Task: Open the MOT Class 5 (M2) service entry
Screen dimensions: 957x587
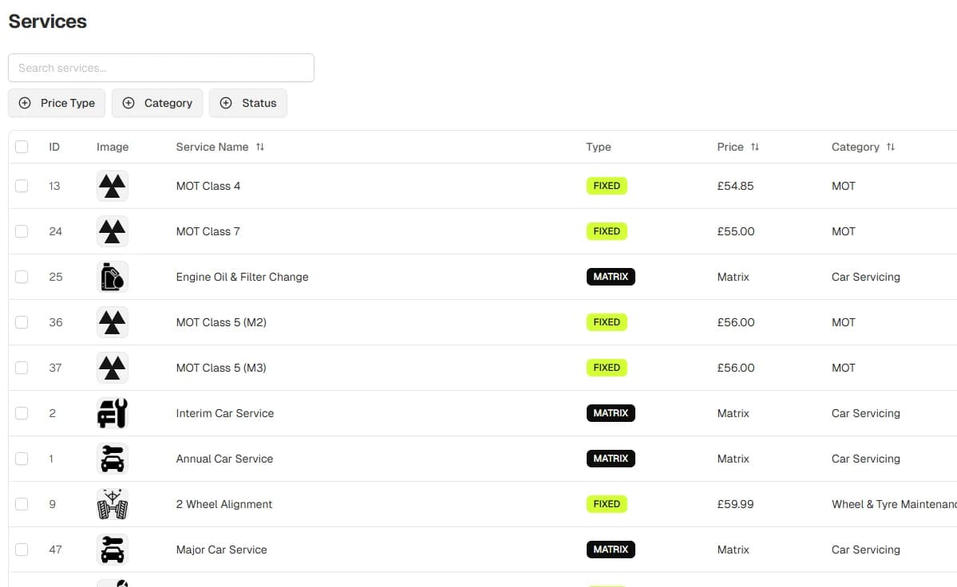Action: [221, 322]
